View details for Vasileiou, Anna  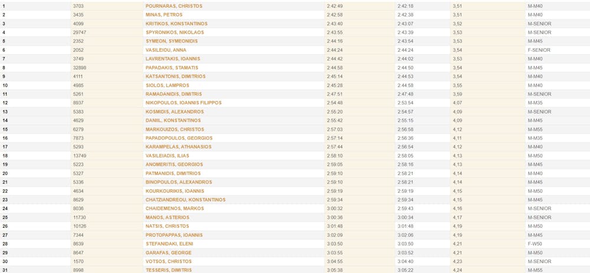click(x=166, y=50)
